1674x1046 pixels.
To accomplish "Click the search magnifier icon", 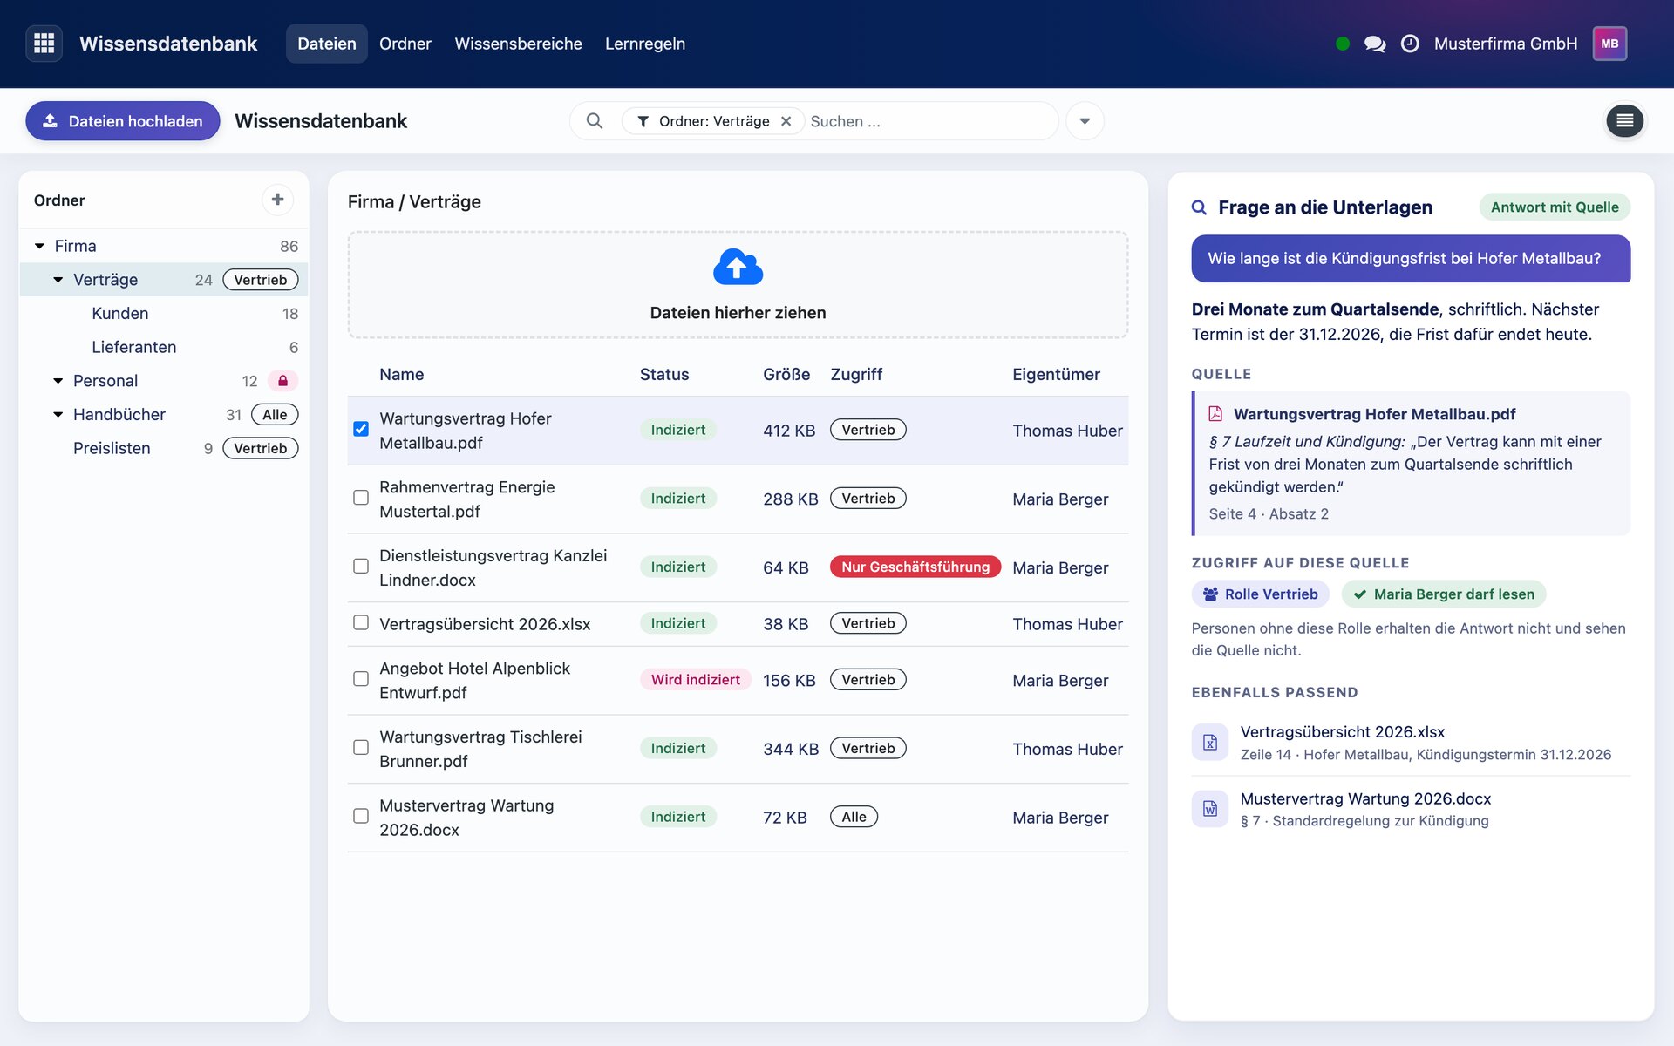I will 595,121.
